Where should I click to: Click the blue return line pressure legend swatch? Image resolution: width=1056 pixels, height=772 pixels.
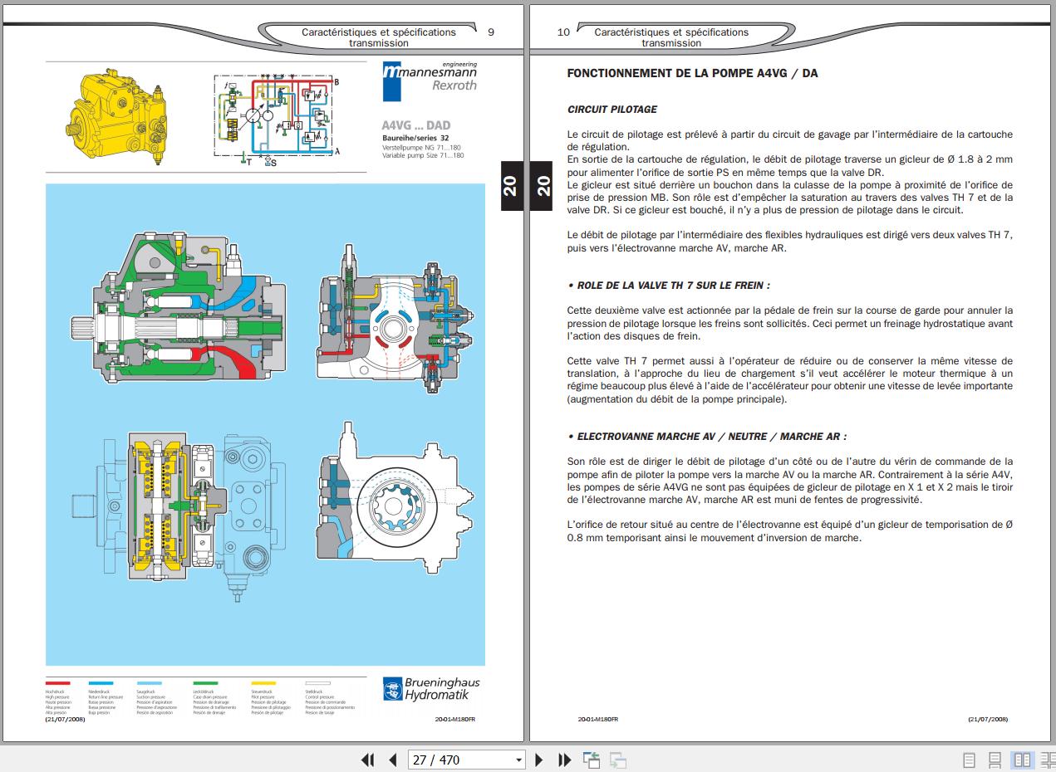tap(101, 683)
